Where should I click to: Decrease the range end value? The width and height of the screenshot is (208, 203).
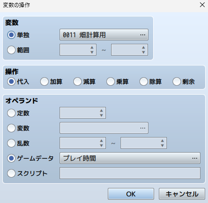143,52
